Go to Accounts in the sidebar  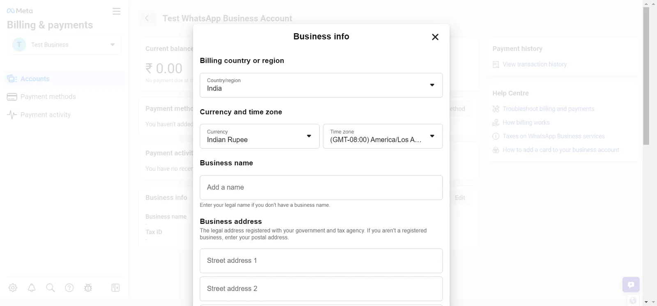click(x=64, y=79)
